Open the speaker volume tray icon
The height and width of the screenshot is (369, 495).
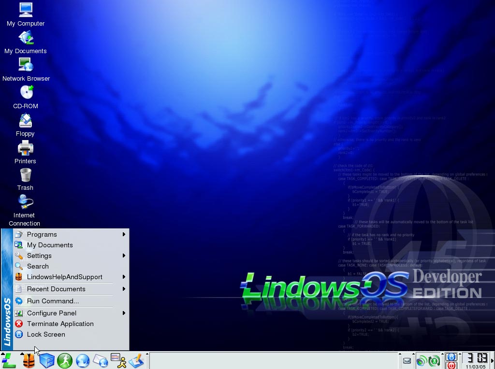422,361
